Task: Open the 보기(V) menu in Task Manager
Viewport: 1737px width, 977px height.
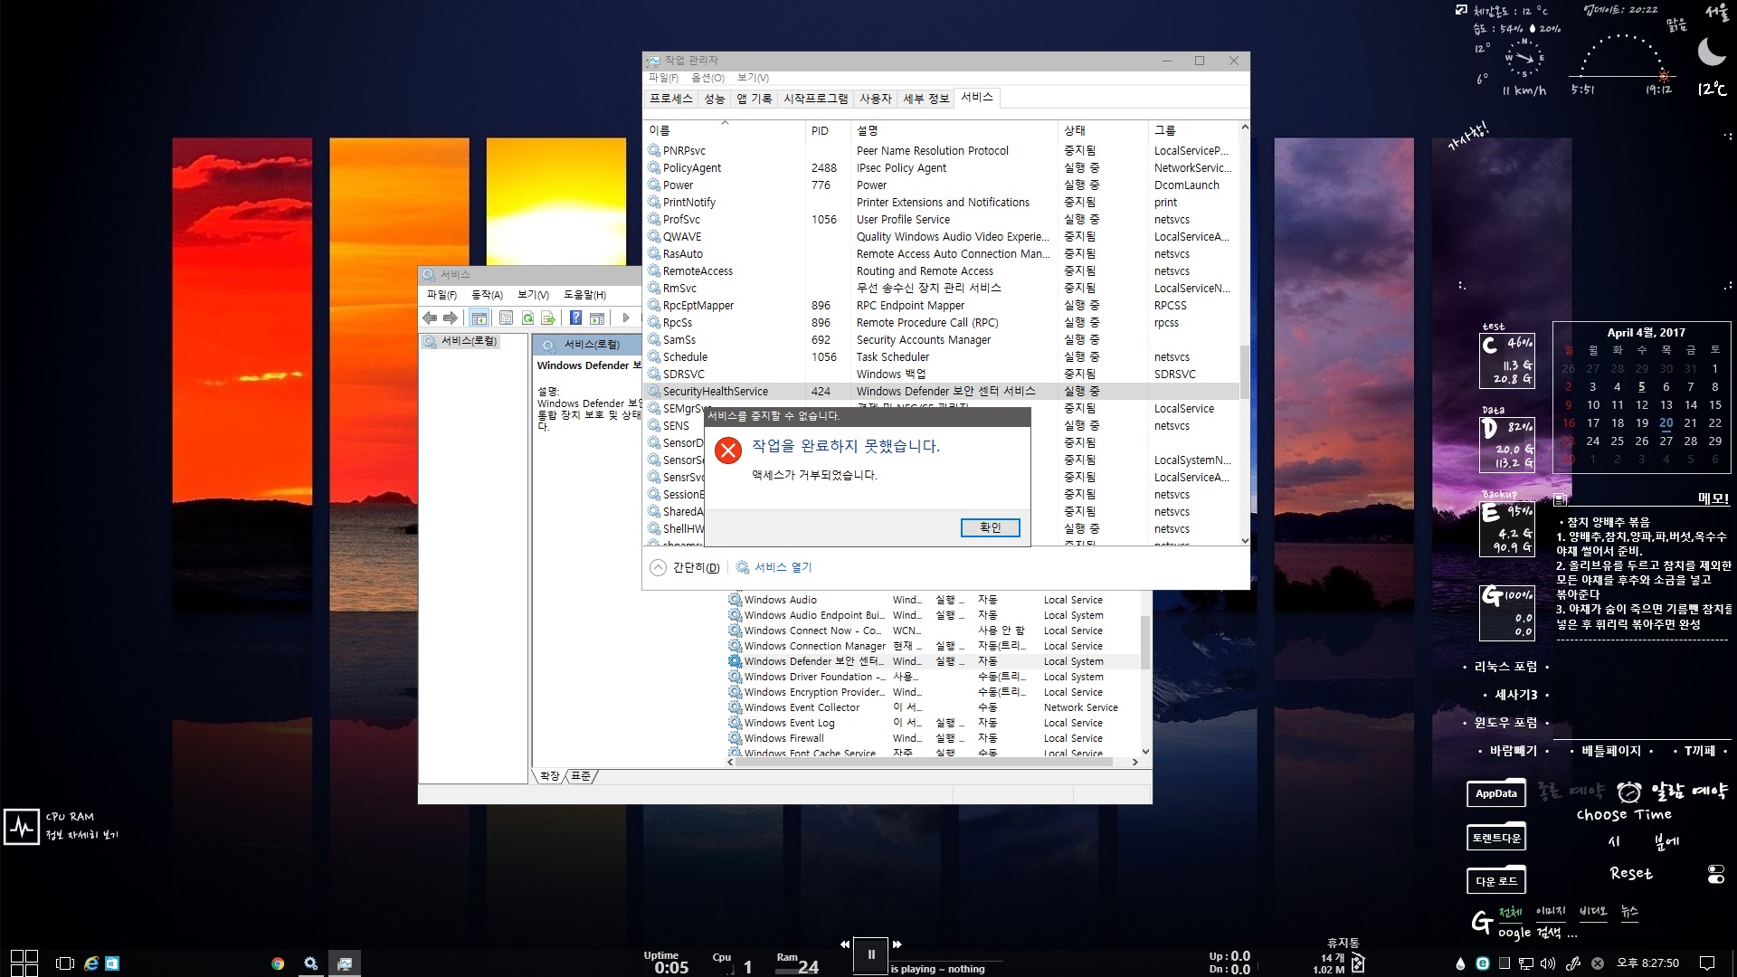Action: [x=753, y=78]
